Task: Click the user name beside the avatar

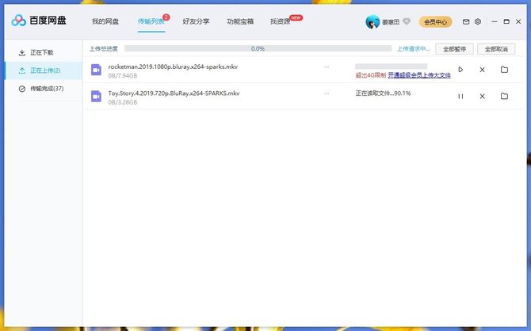Action: click(391, 22)
